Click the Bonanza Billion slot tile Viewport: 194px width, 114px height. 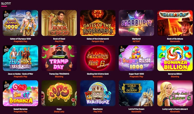175,58
